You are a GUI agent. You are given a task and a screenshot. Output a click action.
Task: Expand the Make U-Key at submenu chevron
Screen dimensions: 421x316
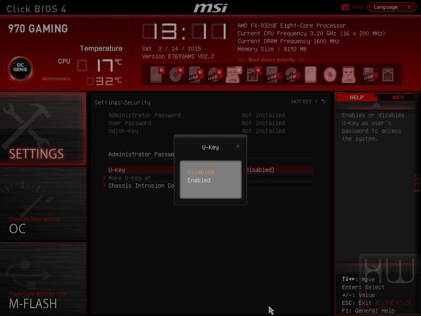point(104,178)
